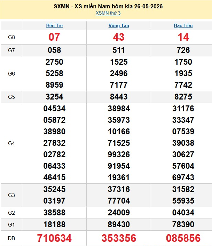Click G4 number 04534
212x246 pixels.
[x=54, y=109]
